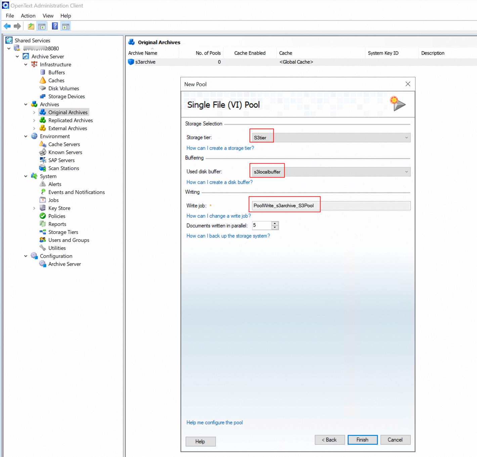
Task: Collapse the Configuration tree node
Action: pos(26,256)
